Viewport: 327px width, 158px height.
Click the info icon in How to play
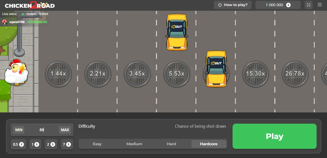coord(220,5)
